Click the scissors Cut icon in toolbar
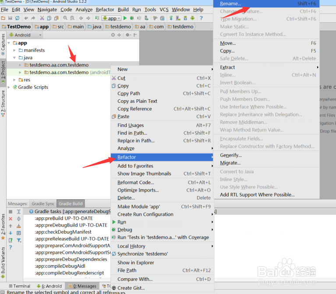Image resolution: width=336 pixels, height=294 pixels. click(x=42, y=18)
